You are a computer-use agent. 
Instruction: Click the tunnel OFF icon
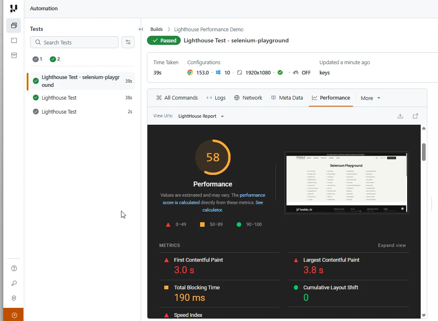[296, 73]
